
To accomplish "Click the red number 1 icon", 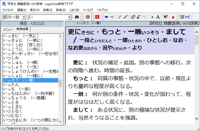I will point(97,17).
